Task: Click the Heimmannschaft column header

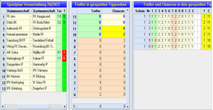Action: tap(18, 11)
